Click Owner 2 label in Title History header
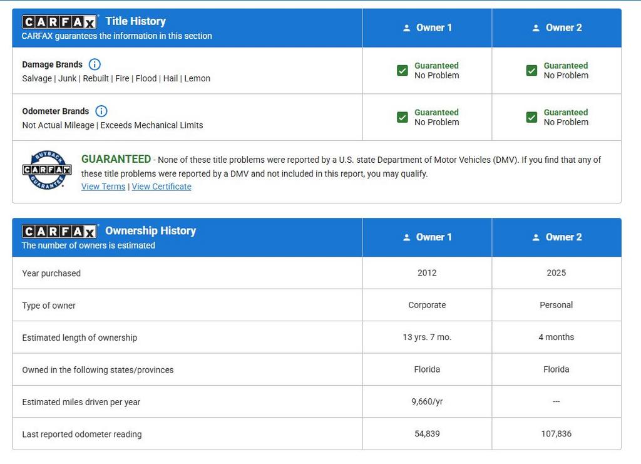Image resolution: width=641 pixels, height=464 pixels. tap(563, 28)
